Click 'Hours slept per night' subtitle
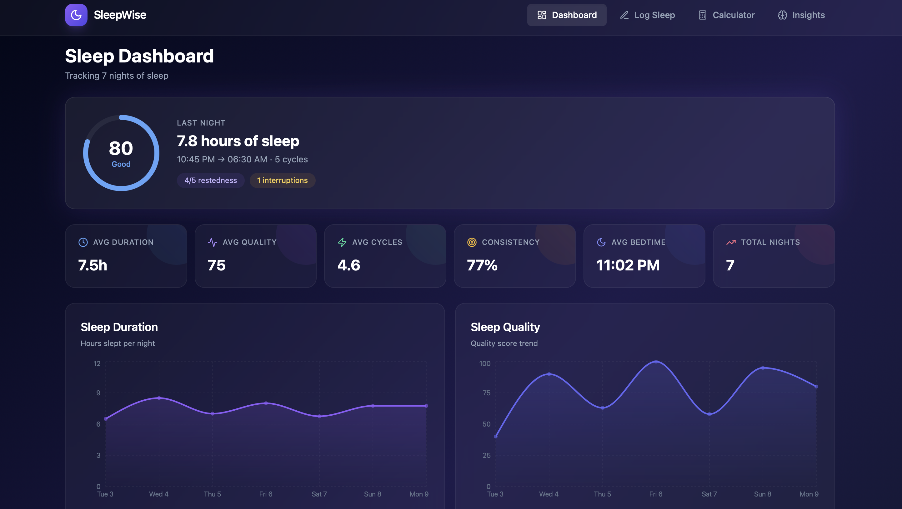Image resolution: width=902 pixels, height=509 pixels. coord(118,343)
